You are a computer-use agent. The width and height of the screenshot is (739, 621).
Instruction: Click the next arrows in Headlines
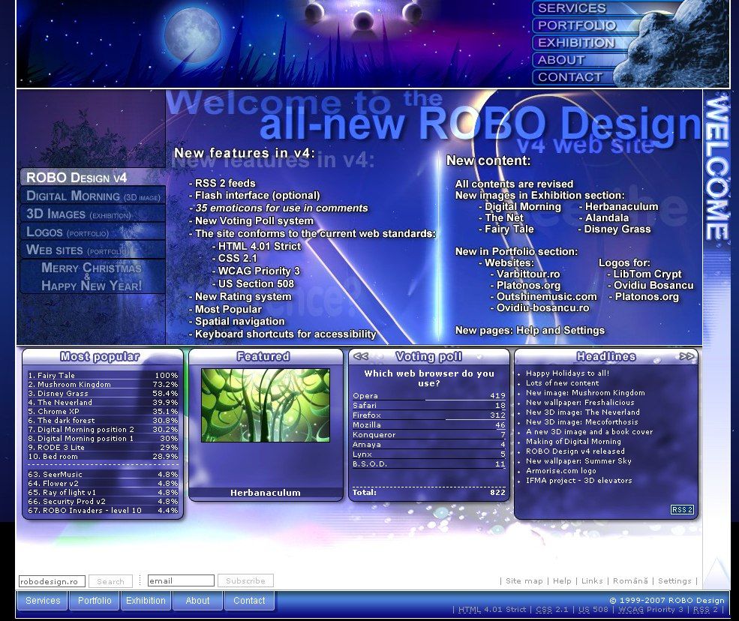click(686, 357)
